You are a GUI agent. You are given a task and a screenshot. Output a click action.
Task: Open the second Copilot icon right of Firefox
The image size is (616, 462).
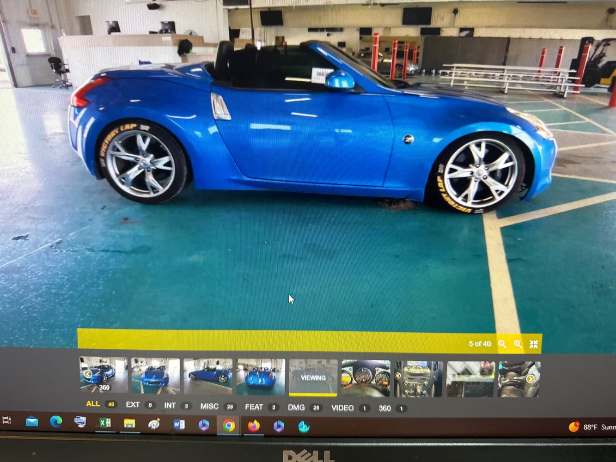point(279,426)
